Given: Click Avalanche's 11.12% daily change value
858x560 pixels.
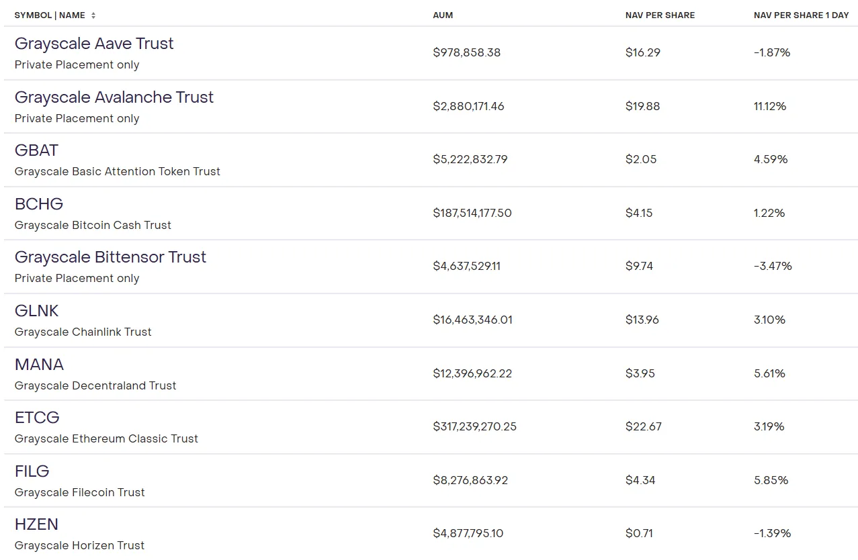Looking at the screenshot, I should 770,107.
